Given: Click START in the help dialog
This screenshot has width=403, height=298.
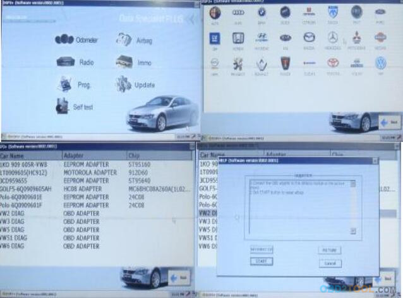Looking at the screenshot, I should (x=262, y=261).
